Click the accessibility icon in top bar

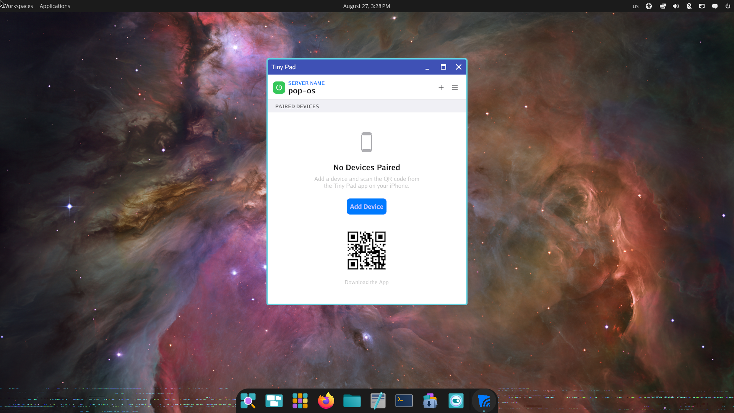tap(649, 6)
